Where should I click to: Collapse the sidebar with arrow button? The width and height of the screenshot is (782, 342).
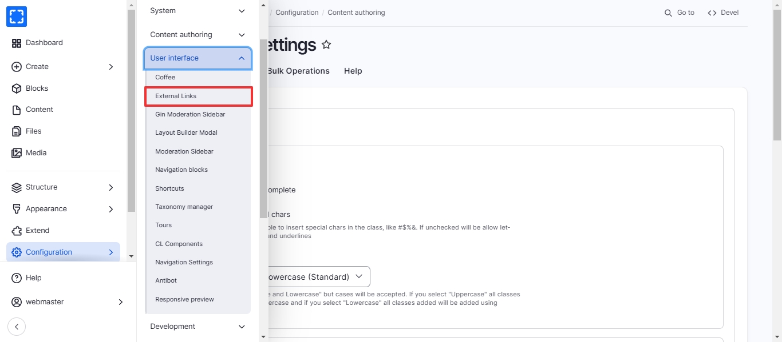[x=17, y=327]
